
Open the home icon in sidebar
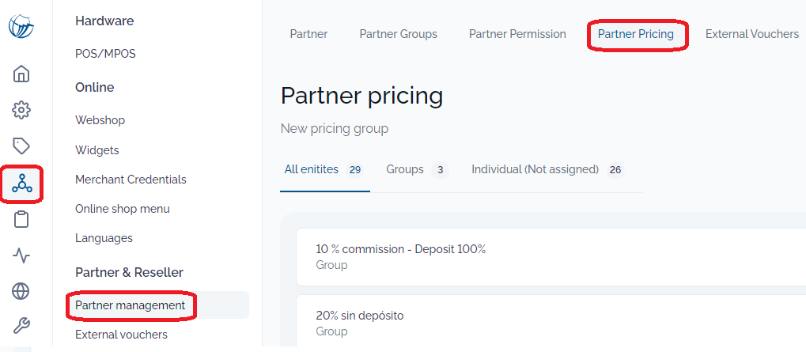click(x=21, y=74)
